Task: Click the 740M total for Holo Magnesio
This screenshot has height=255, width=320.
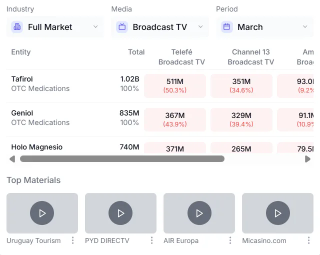Action: coord(129,147)
